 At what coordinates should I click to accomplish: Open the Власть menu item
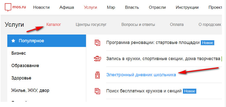pos(132,7)
